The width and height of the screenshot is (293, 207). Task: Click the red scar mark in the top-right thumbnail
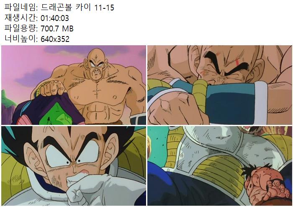pyautogui.click(x=238, y=62)
